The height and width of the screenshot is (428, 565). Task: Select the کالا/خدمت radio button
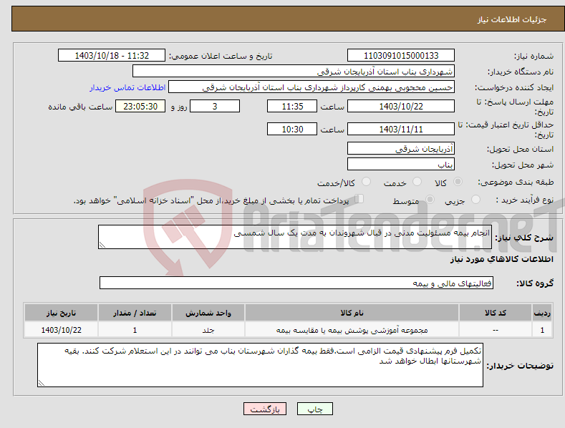click(x=366, y=182)
